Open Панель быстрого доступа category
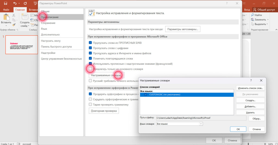The image size is (278, 145). 61,47
